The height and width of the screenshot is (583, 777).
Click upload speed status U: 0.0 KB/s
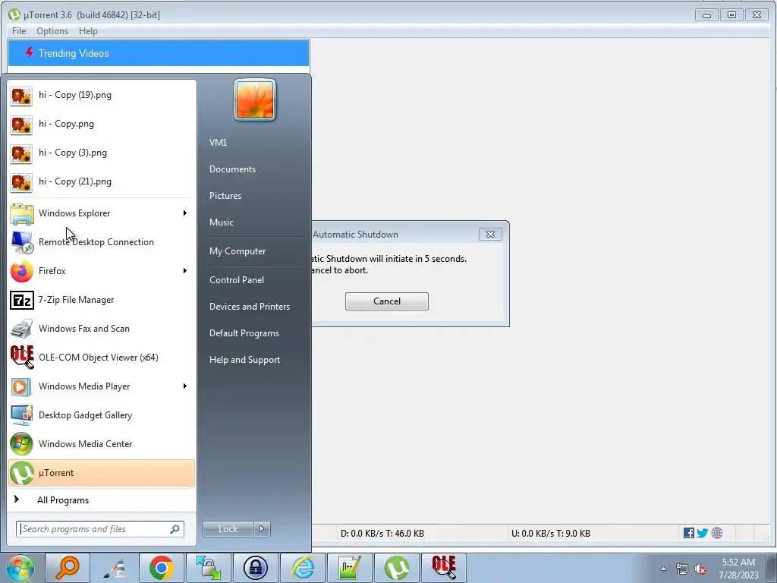(551, 534)
